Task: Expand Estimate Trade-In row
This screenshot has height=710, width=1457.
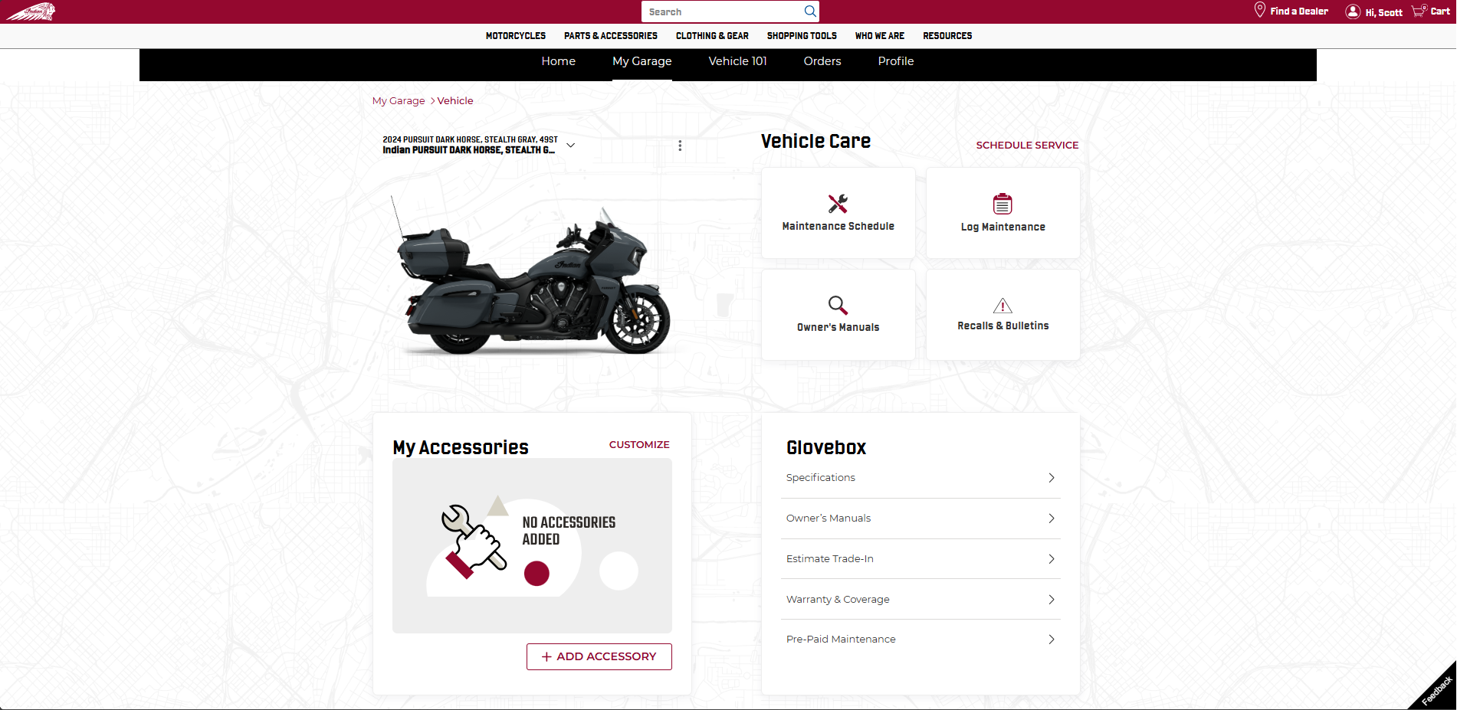Action: [1051, 559]
